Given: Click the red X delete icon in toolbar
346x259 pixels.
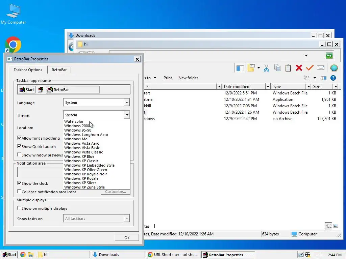Looking at the screenshot, I should point(299,68).
